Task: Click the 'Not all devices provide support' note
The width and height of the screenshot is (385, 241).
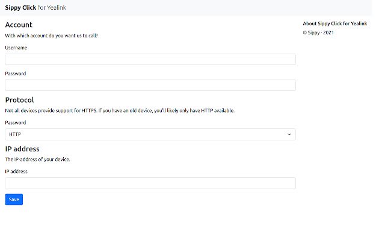Action: [x=120, y=111]
